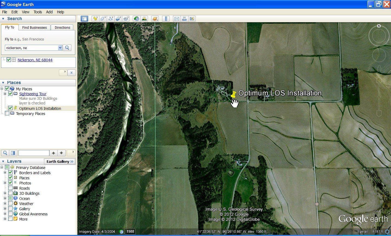Image resolution: width=391 pixels, height=236 pixels.
Task: Uncheck the Photos layer checkbox
Action: 10,183
